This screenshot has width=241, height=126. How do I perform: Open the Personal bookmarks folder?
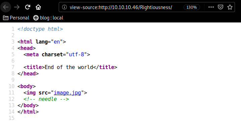pos(16,18)
